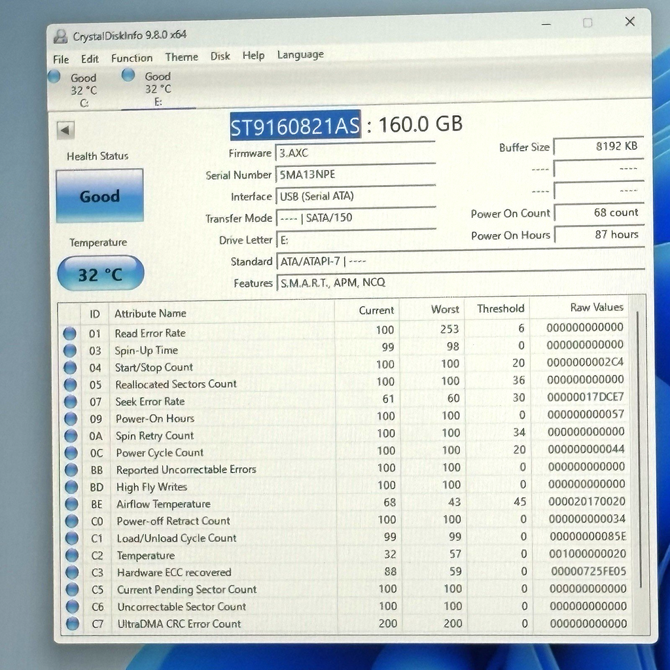Image resolution: width=670 pixels, height=670 pixels.
Task: Click raw value 00000725FE05
Action: click(588, 571)
